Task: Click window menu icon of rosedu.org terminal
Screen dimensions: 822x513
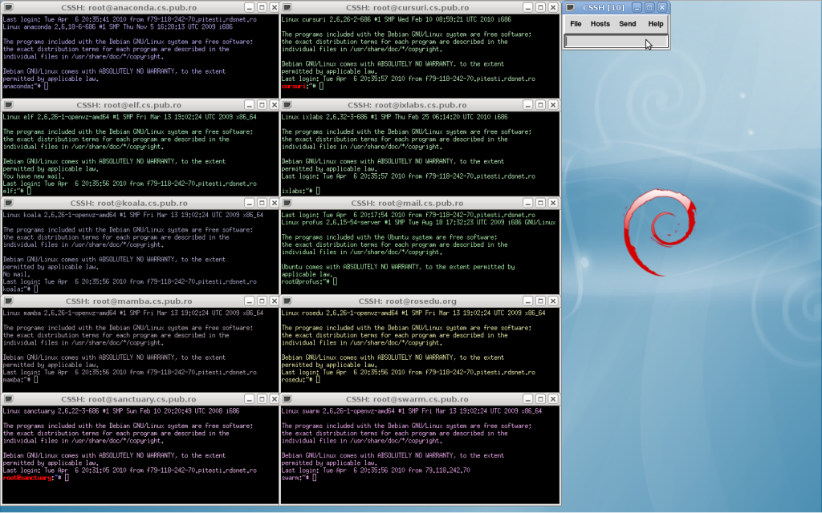Action: tap(287, 301)
